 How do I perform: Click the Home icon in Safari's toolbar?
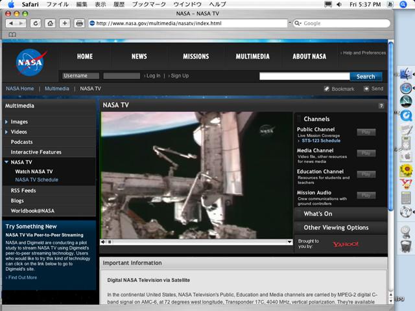click(50, 23)
